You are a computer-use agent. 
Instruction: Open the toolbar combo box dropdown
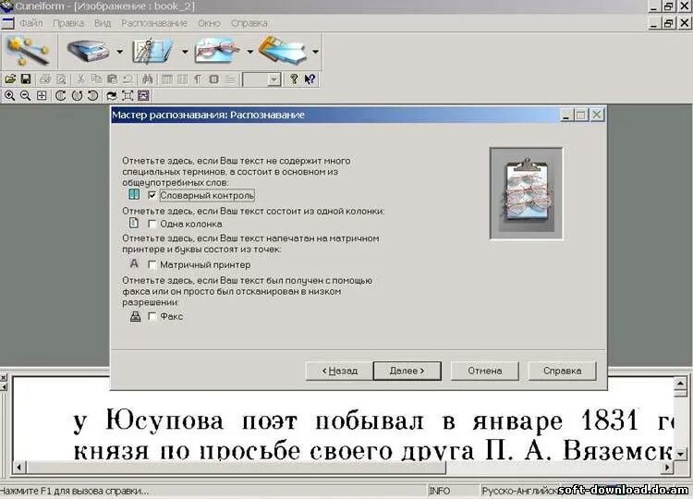(x=274, y=80)
